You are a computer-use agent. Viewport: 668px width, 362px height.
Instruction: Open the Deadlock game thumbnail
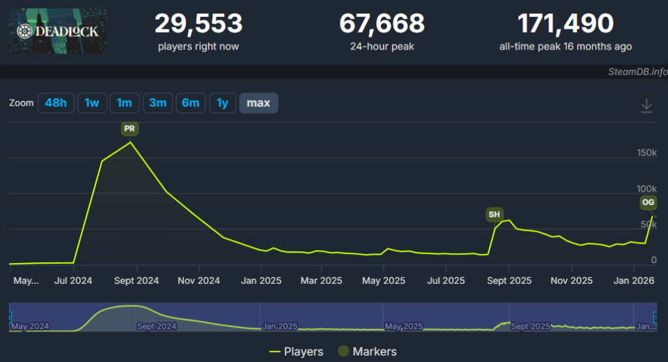click(58, 31)
